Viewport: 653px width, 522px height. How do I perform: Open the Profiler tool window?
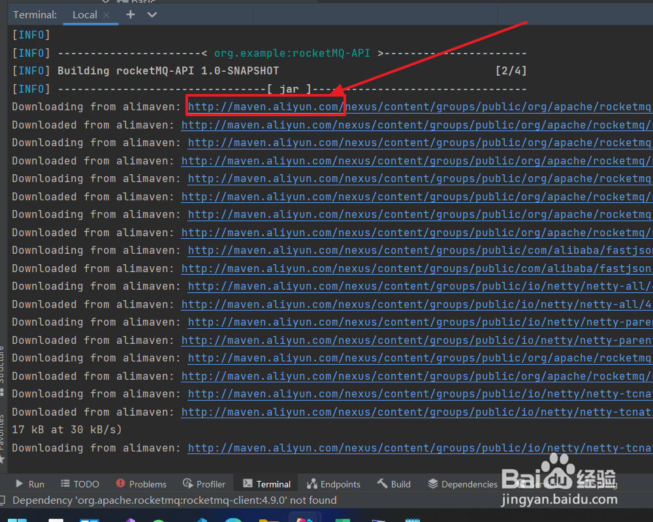coord(204,484)
